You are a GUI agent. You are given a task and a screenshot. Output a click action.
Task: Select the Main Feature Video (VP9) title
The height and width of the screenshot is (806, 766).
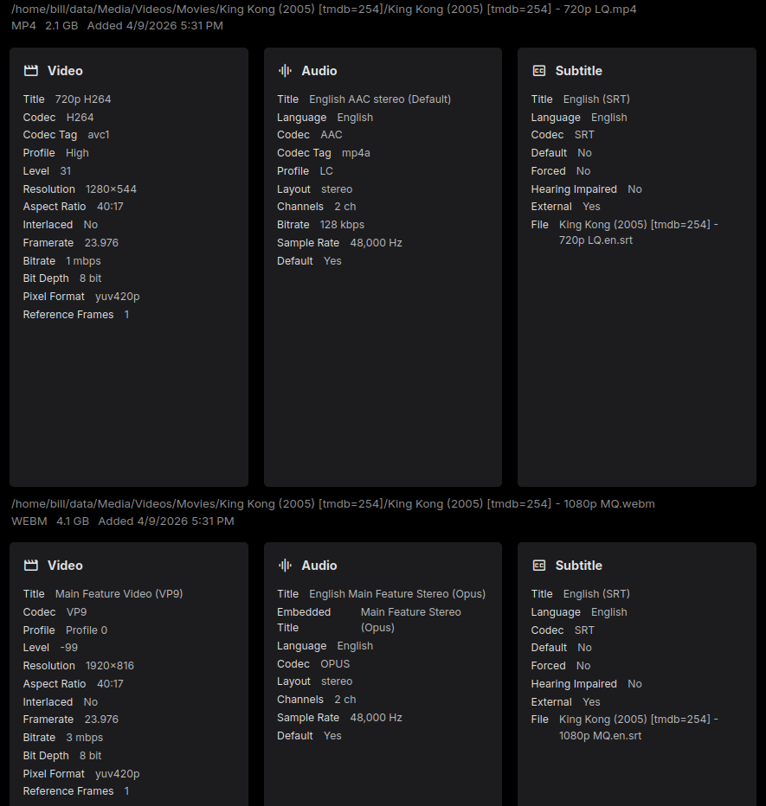click(x=119, y=594)
